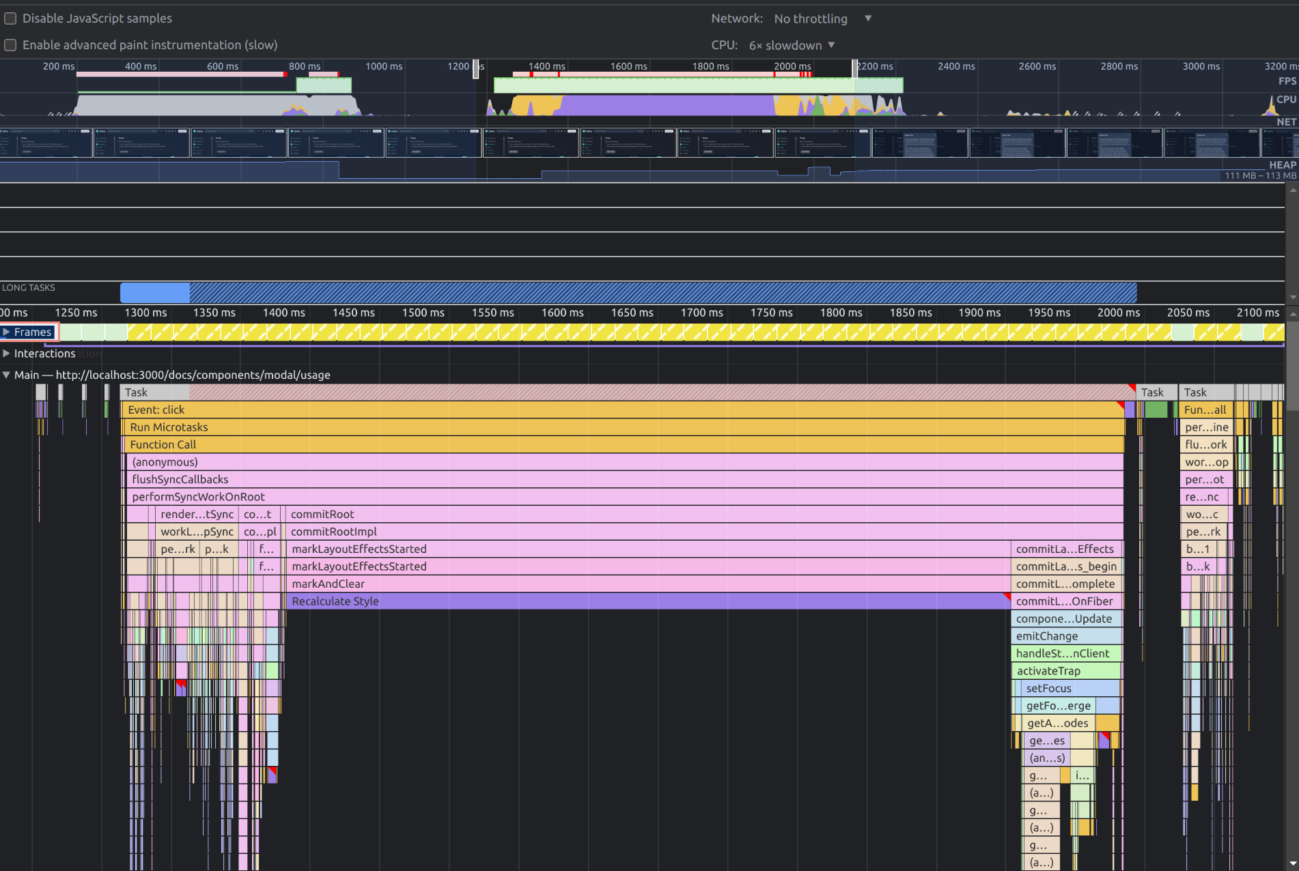Select the Event: click entry
The height and width of the screenshot is (871, 1299).
[623, 410]
